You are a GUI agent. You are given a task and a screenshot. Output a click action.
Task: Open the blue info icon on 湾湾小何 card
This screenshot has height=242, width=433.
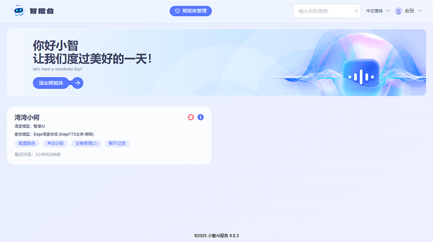[x=201, y=117]
